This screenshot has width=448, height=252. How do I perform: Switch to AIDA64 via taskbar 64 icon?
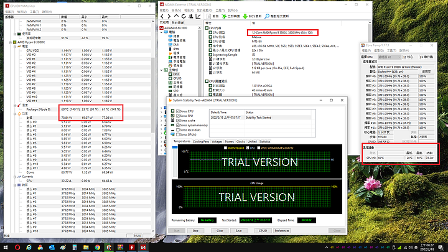143,247
